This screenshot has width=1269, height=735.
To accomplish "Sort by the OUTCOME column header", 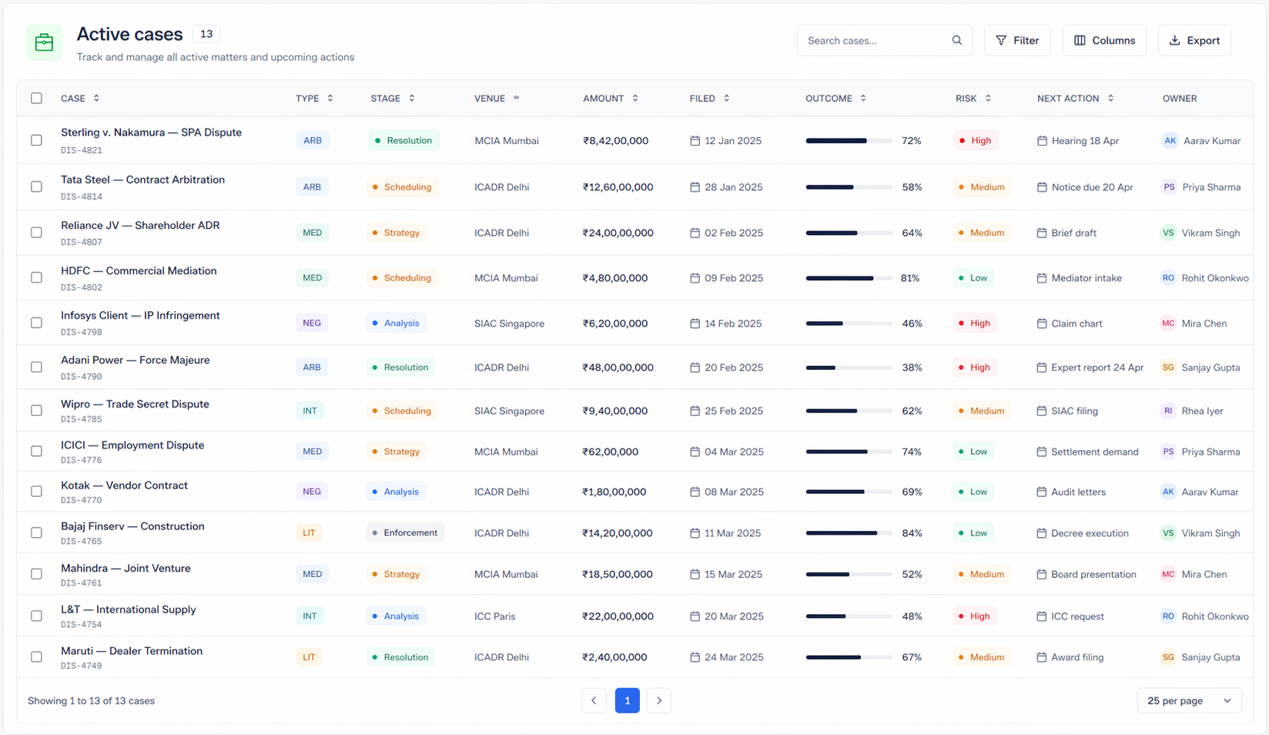I will point(835,99).
